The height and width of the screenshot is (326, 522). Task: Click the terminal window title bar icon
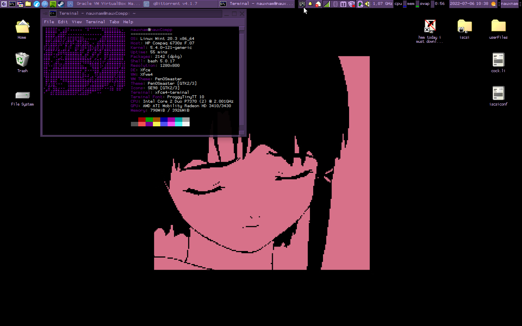[x=53, y=13]
